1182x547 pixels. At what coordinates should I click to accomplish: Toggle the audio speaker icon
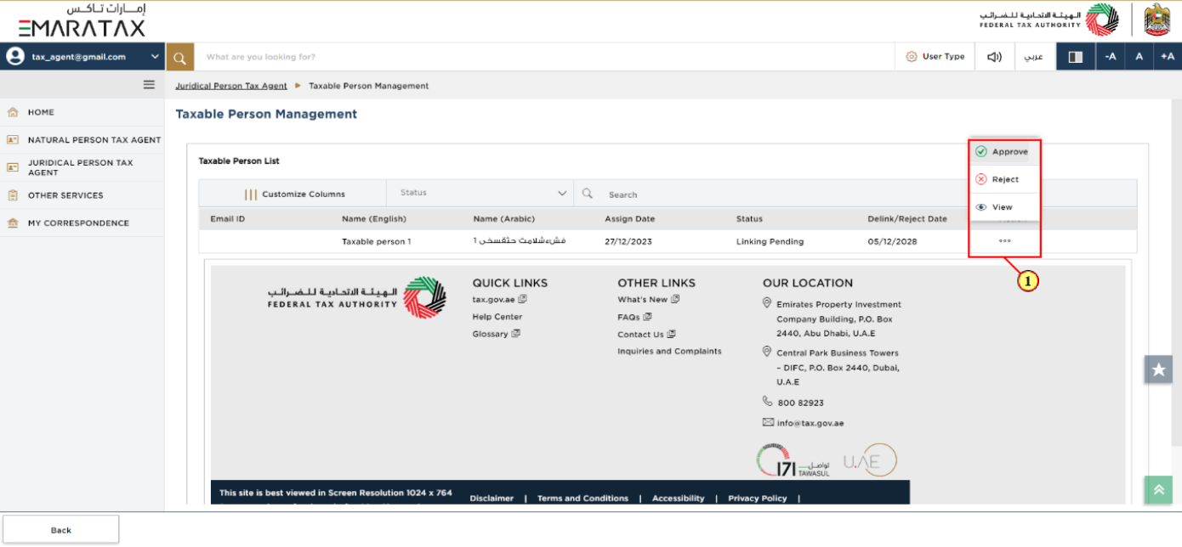pos(994,57)
